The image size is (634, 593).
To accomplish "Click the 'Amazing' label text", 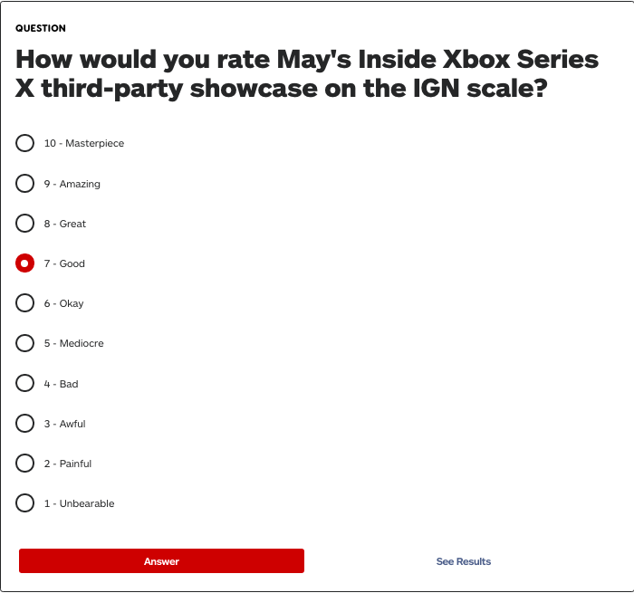I will [80, 184].
